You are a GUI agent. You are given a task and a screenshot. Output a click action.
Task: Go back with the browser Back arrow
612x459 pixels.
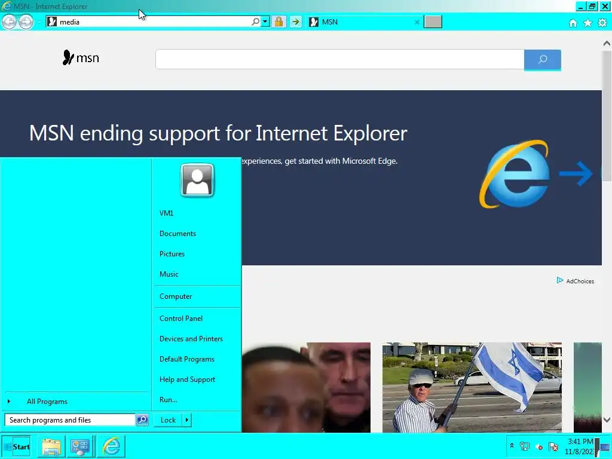9,22
